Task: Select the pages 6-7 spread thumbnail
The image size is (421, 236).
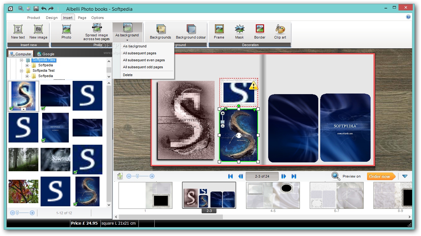Action: (337, 195)
